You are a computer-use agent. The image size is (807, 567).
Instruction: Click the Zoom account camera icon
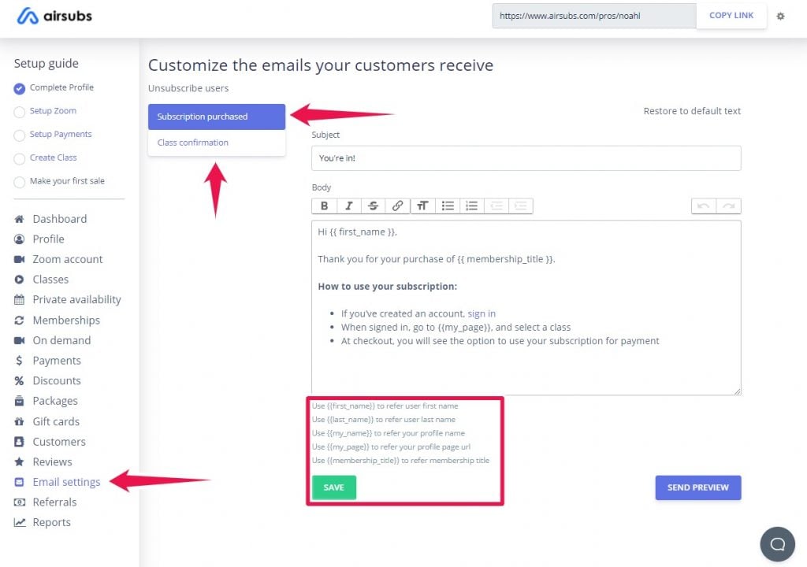click(x=19, y=259)
